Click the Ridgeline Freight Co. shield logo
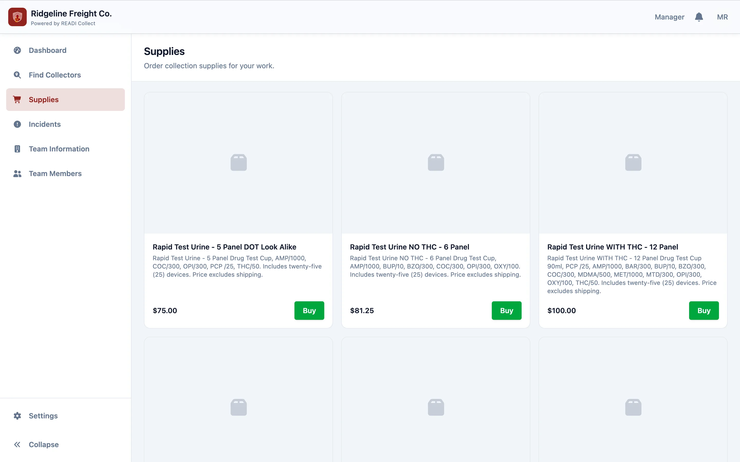The image size is (740, 462). [x=17, y=17]
